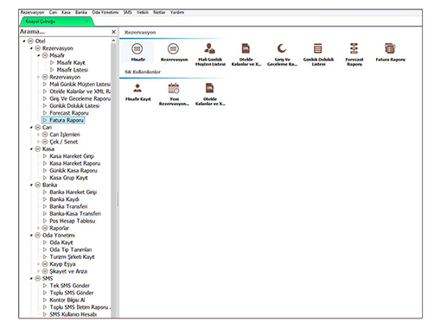
Task: Select Banka-Kasa Transferi
Action: coord(75,214)
